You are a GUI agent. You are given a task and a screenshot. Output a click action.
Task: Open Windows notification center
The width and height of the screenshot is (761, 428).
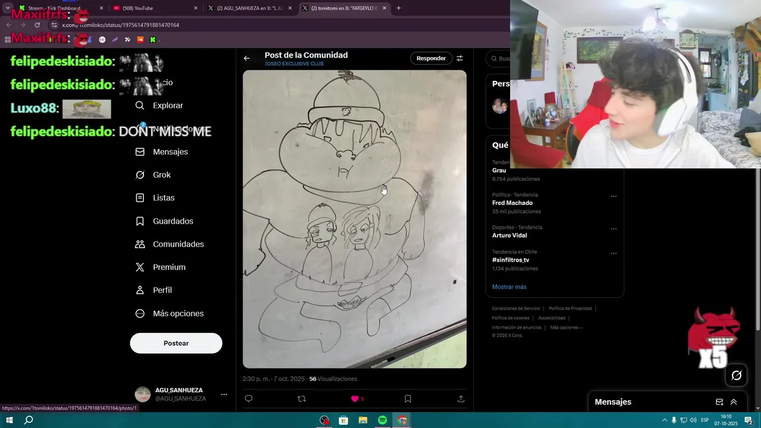(749, 420)
